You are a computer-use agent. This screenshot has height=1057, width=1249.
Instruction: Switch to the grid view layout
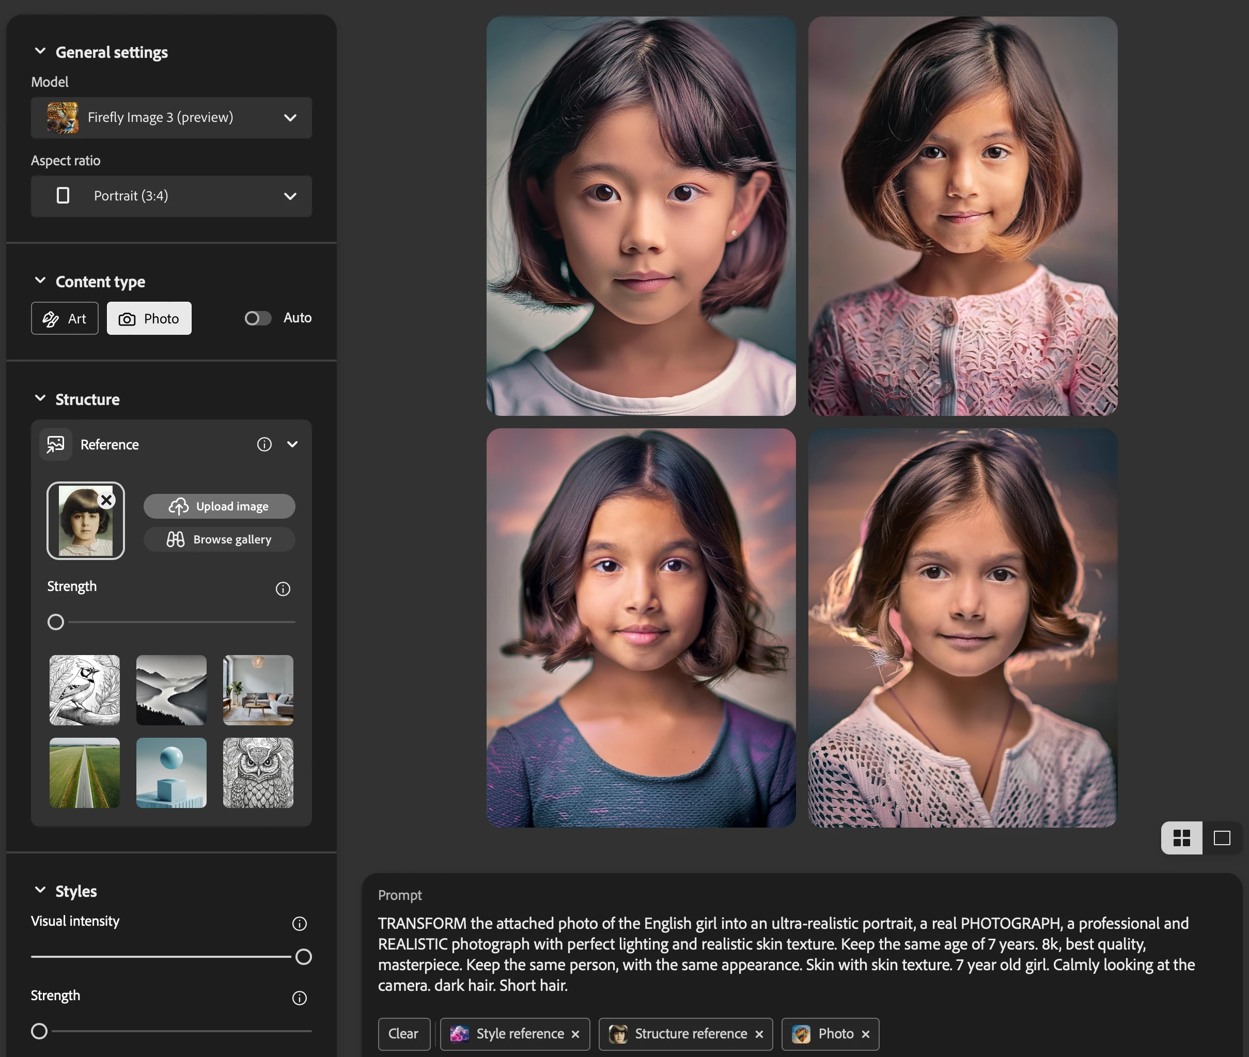(1181, 837)
